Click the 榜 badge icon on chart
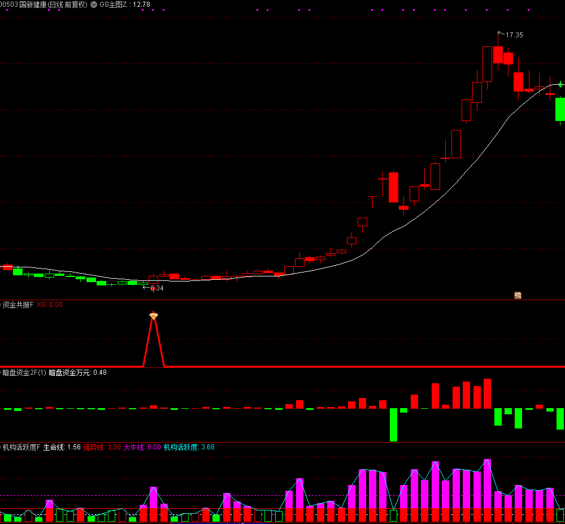The width and height of the screenshot is (565, 524). pos(517,295)
